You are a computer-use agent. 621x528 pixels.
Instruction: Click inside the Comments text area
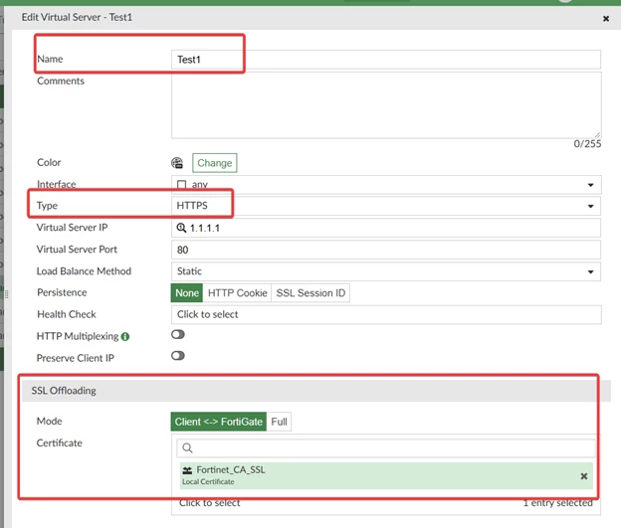pos(386,104)
